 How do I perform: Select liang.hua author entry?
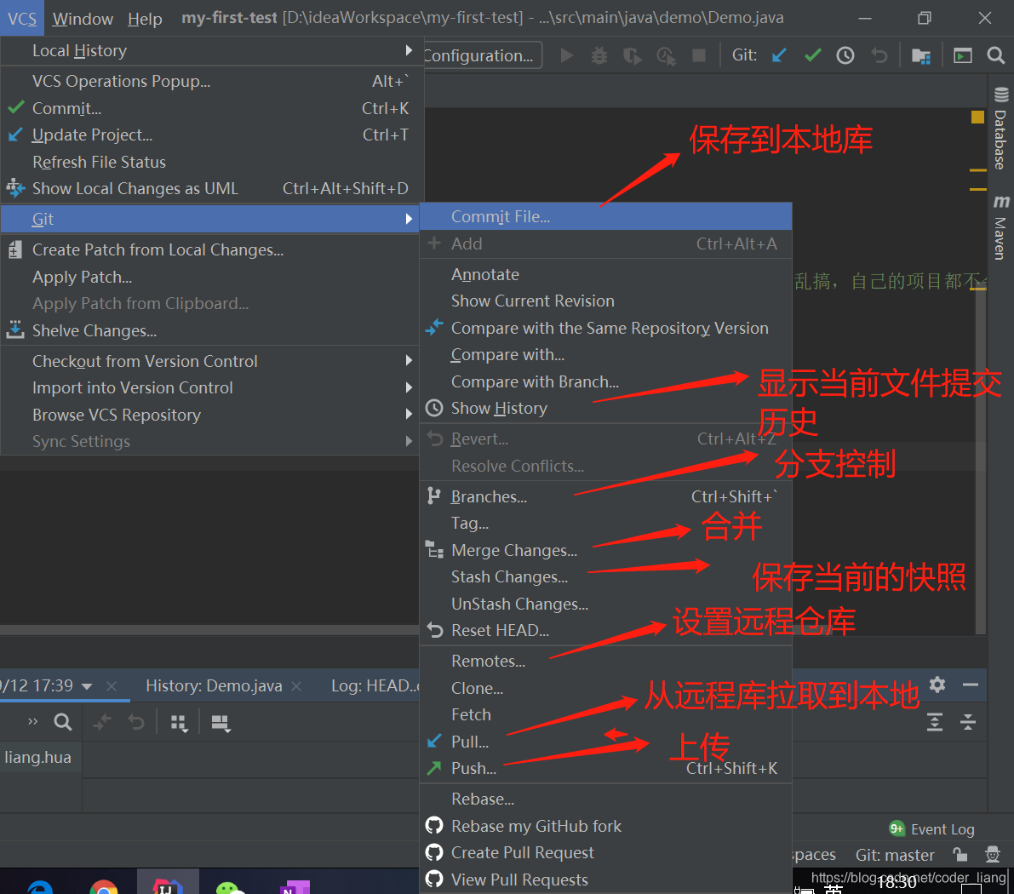pyautogui.click(x=38, y=758)
